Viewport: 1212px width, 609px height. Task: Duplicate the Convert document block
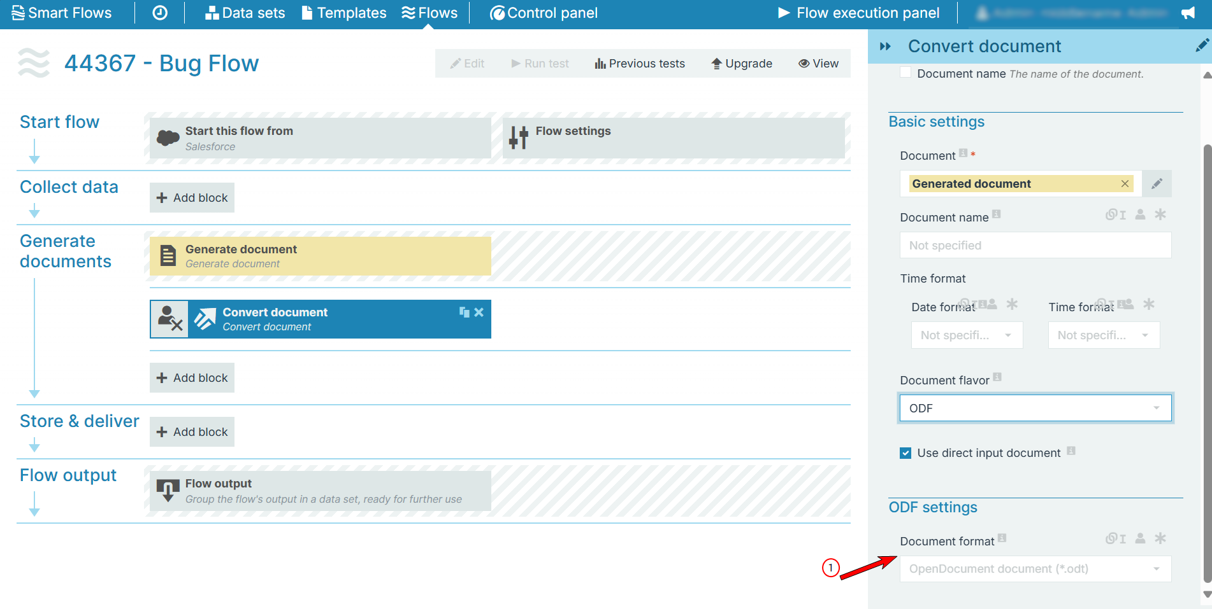coord(465,312)
